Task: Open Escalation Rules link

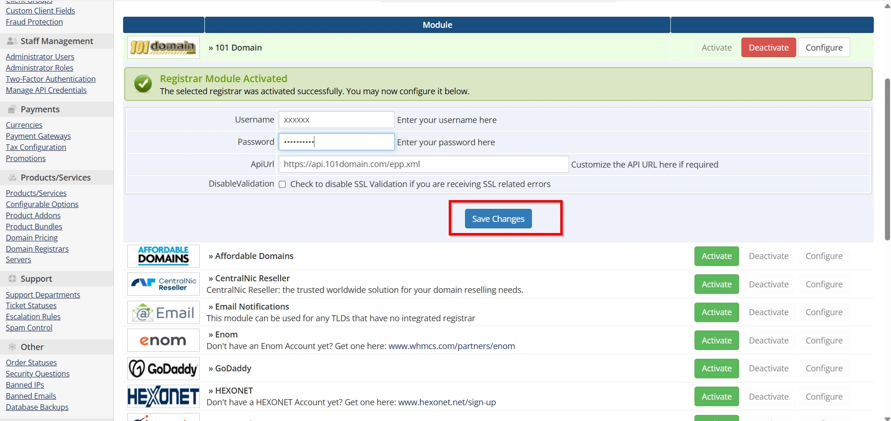Action: (x=33, y=317)
